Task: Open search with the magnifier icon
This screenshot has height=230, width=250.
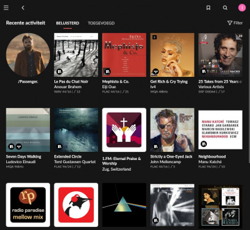Action: coord(225,7)
